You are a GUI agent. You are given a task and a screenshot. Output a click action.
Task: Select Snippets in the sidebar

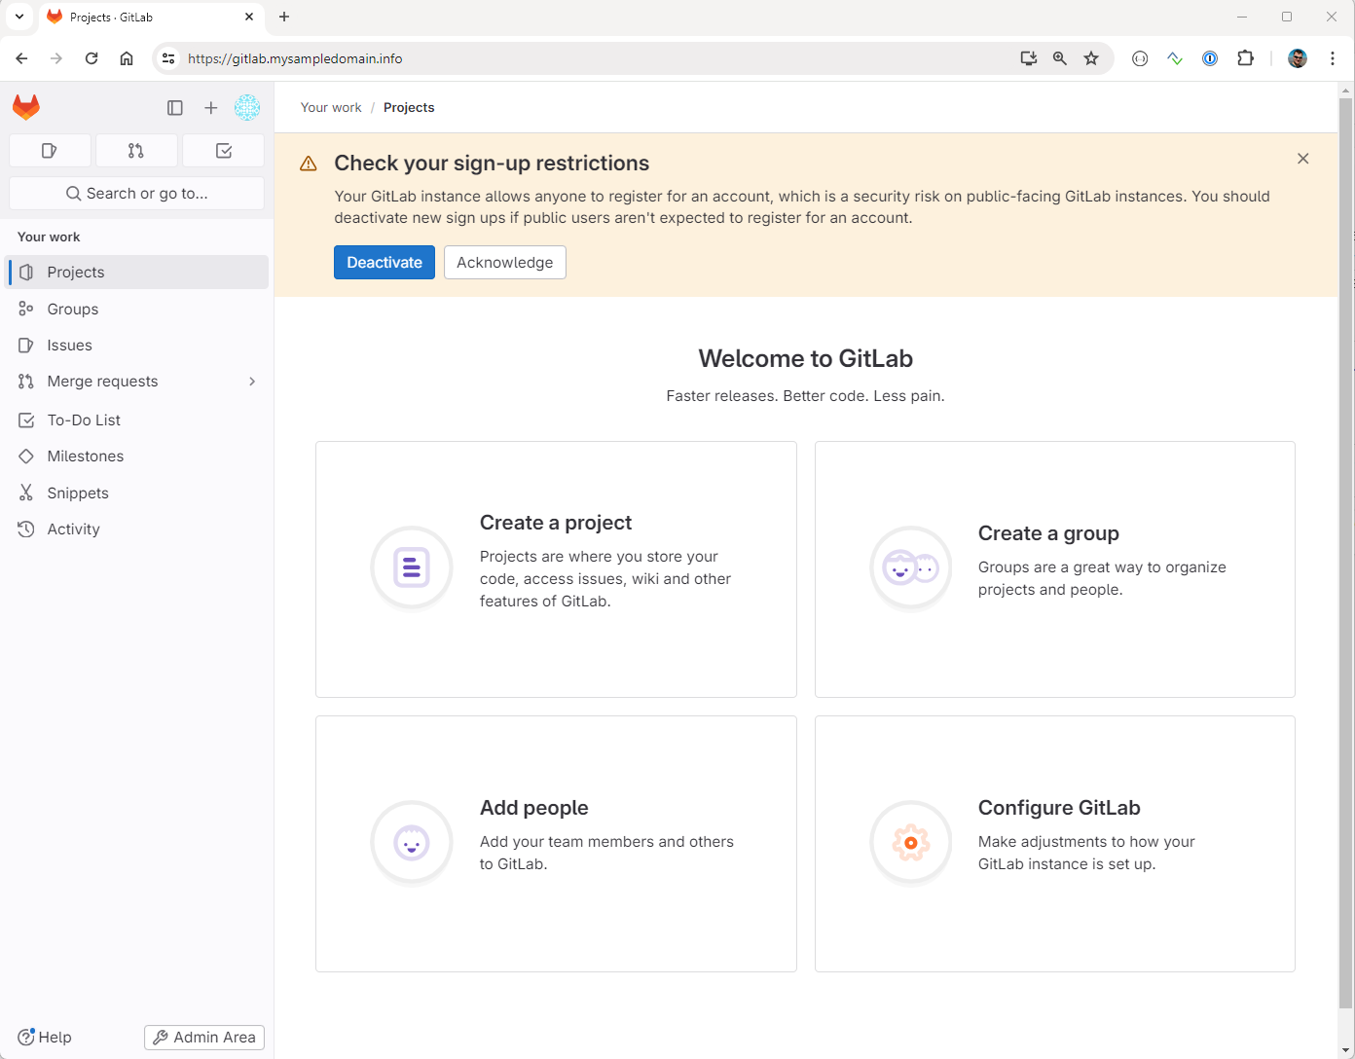tap(78, 493)
